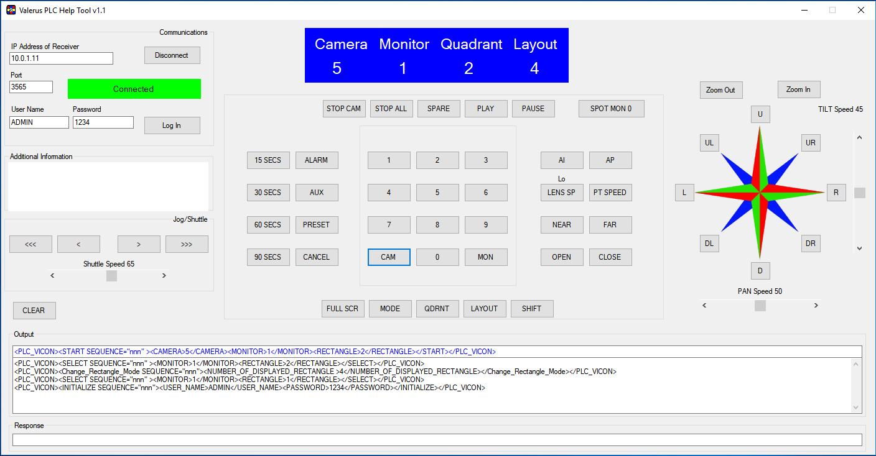Select the 30 SECS button
876x456 pixels.
tap(268, 193)
